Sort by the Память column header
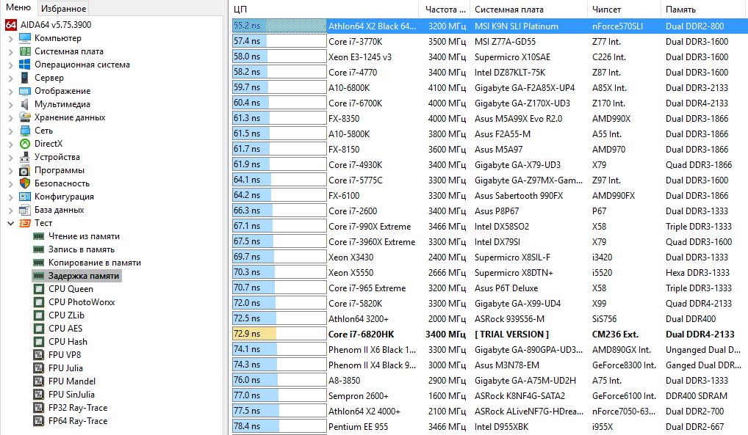This screenshot has height=435, width=748. point(704,9)
